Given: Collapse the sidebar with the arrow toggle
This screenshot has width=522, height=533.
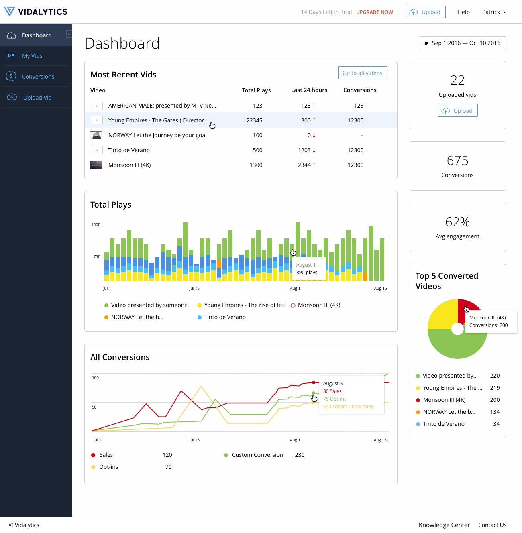Looking at the screenshot, I should pyautogui.click(x=69, y=34).
